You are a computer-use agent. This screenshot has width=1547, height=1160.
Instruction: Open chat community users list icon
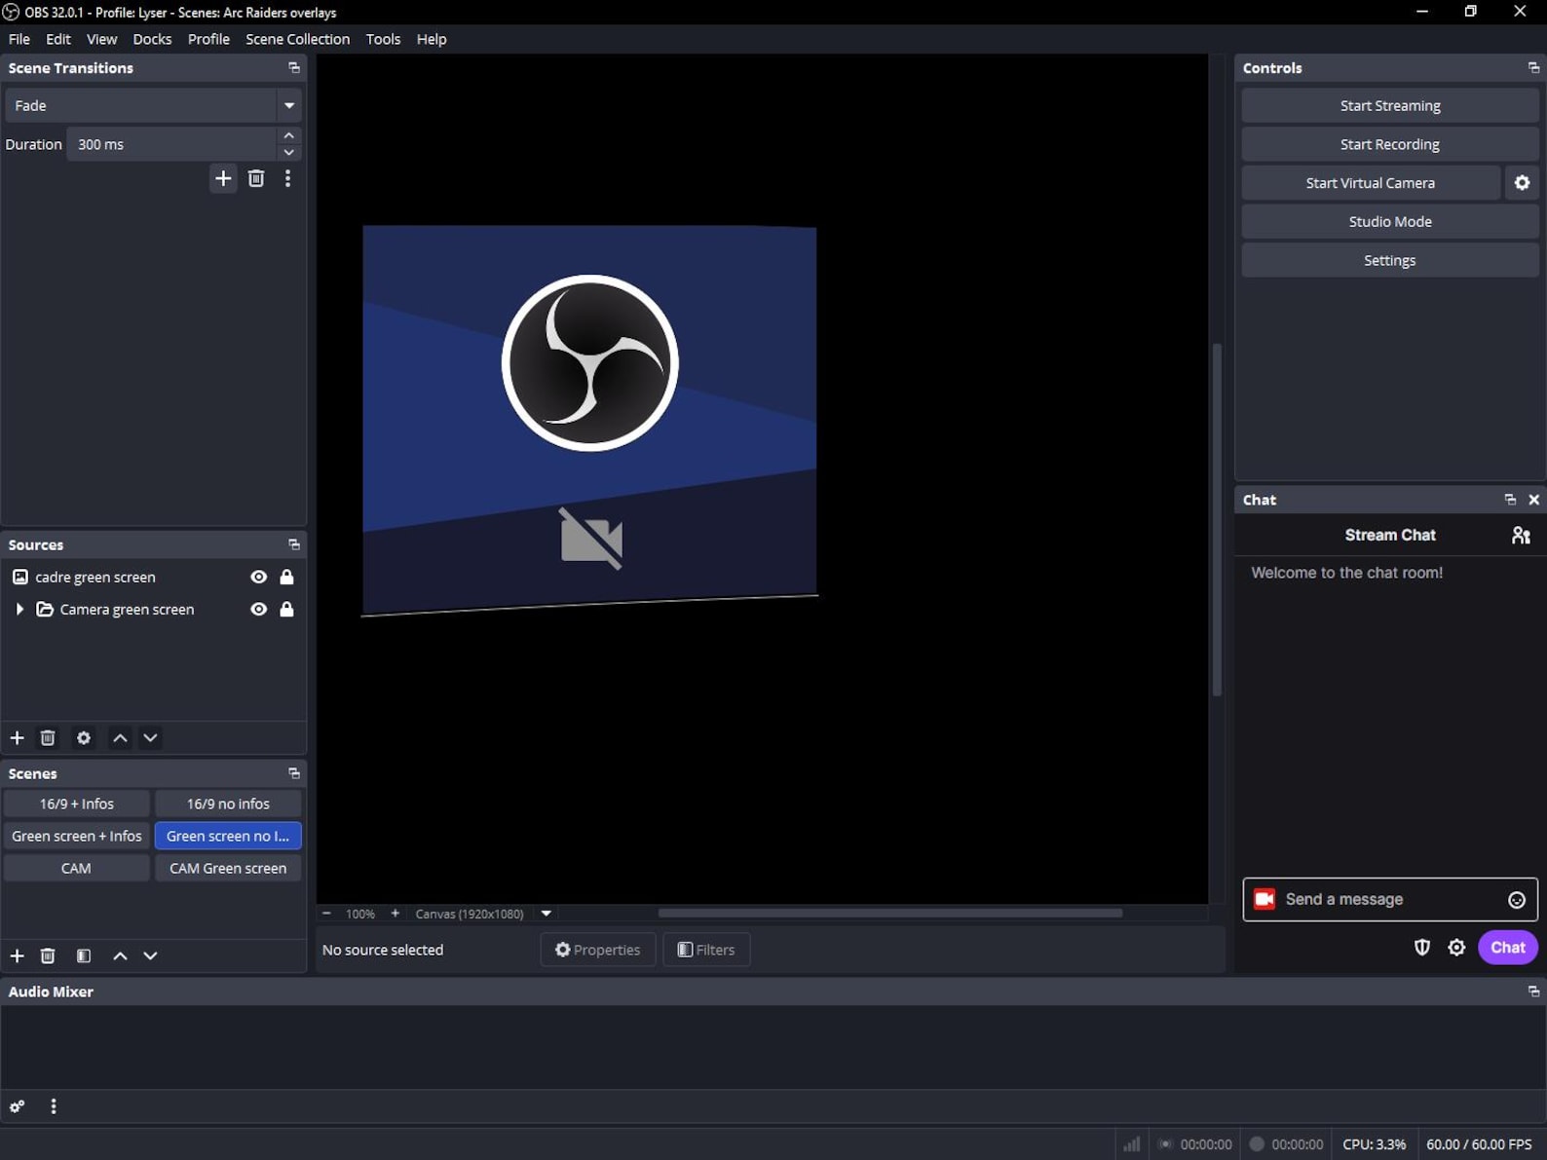click(x=1521, y=535)
